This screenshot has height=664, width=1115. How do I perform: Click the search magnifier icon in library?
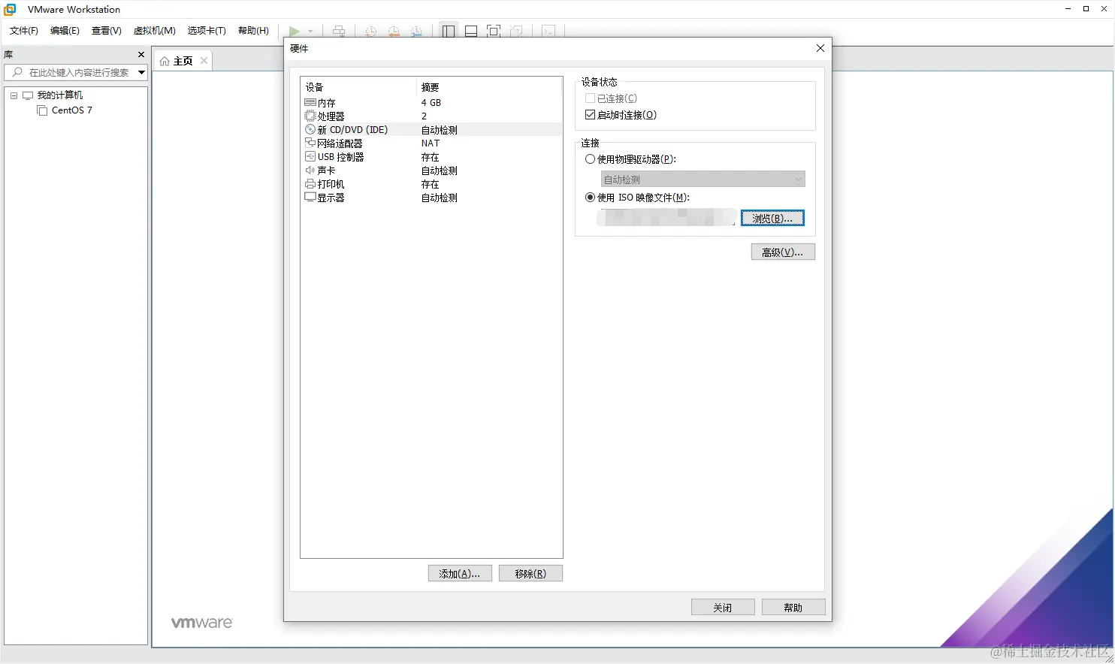17,72
